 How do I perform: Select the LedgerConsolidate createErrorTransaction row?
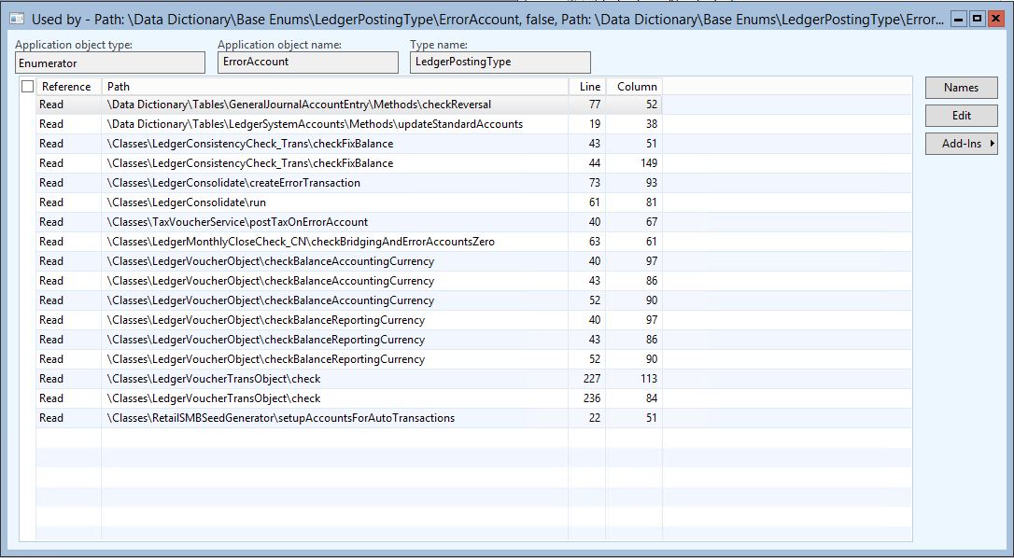pyautogui.click(x=233, y=183)
